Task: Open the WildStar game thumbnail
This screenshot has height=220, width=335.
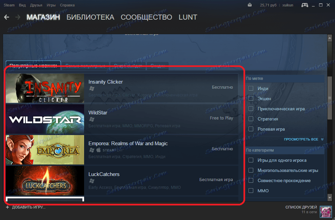Action: click(45, 119)
